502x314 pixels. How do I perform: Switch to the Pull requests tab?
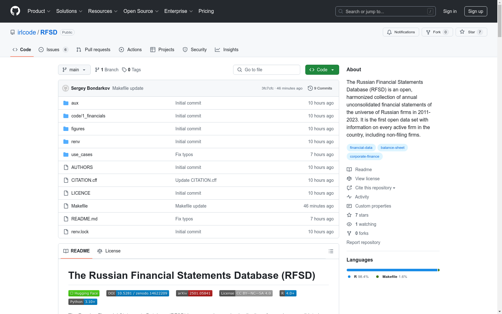point(93,50)
